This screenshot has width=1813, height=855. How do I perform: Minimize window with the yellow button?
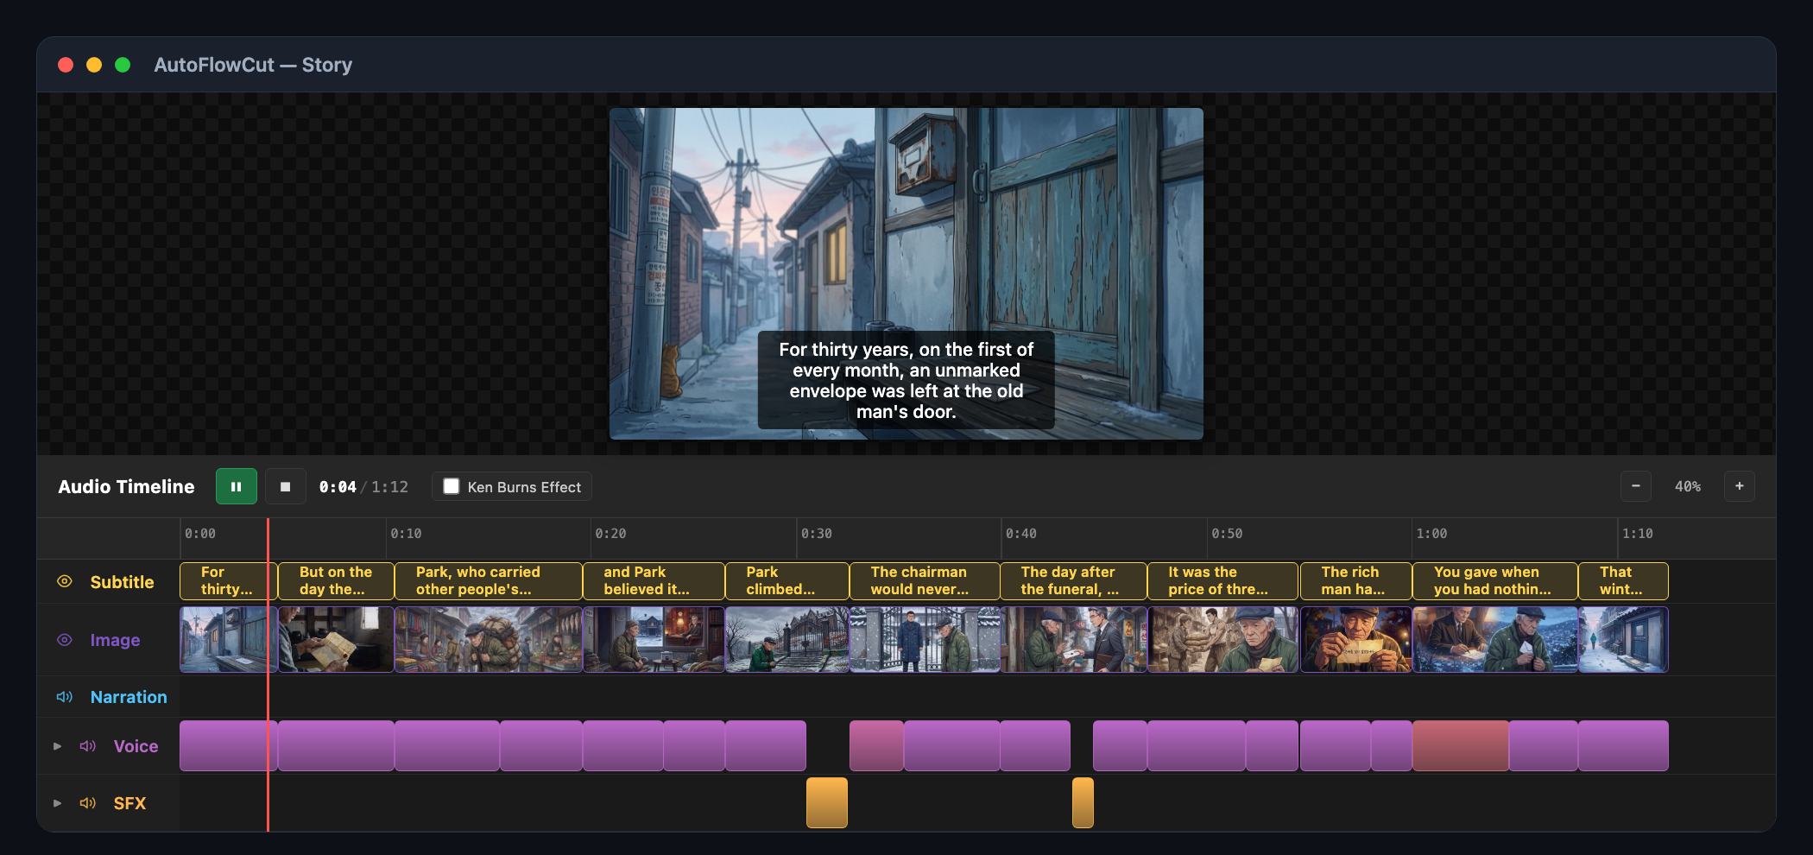tap(94, 65)
